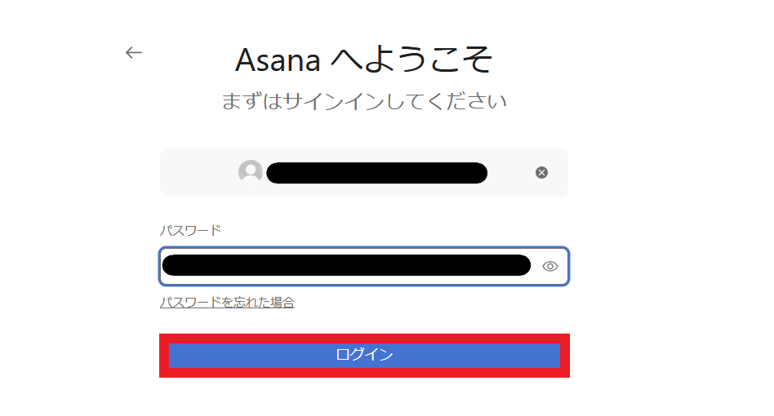Click the まずはサインインしてください subtitle
Viewport: 774px width, 416px height.
363,102
